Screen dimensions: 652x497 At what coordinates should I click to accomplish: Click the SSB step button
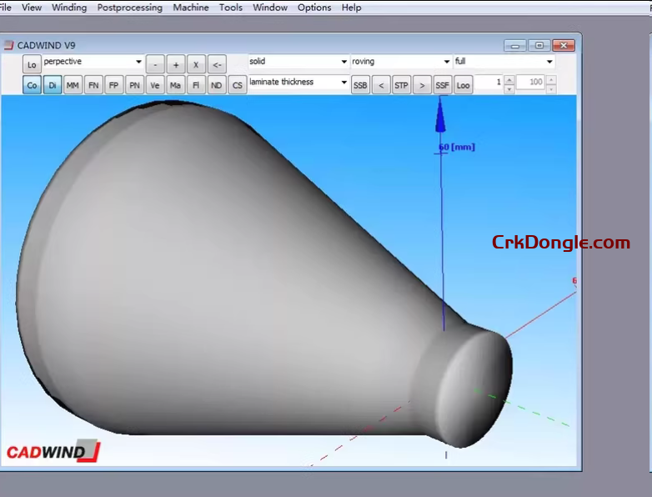click(360, 85)
